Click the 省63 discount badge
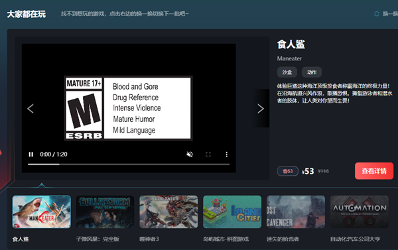 point(288,171)
